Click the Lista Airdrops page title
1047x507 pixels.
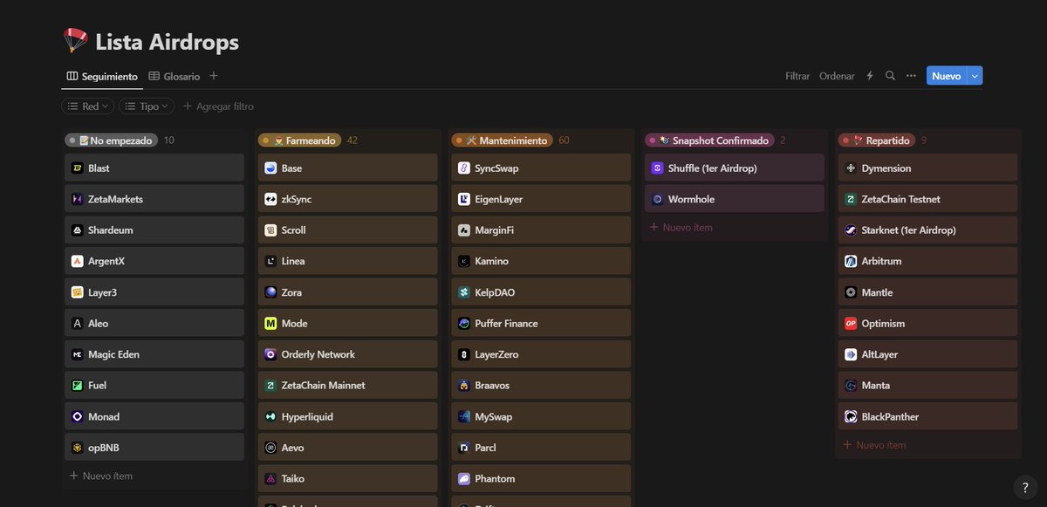(167, 42)
